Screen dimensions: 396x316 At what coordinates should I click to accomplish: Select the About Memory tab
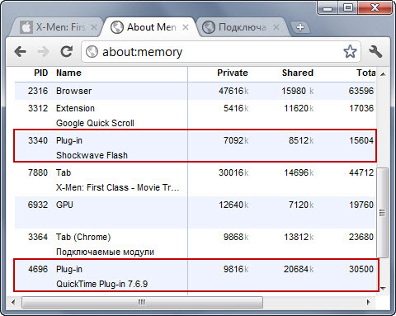(x=150, y=27)
